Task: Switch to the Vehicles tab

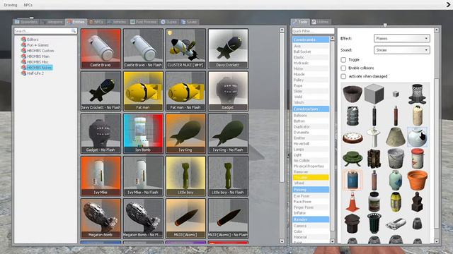Action: click(x=117, y=22)
